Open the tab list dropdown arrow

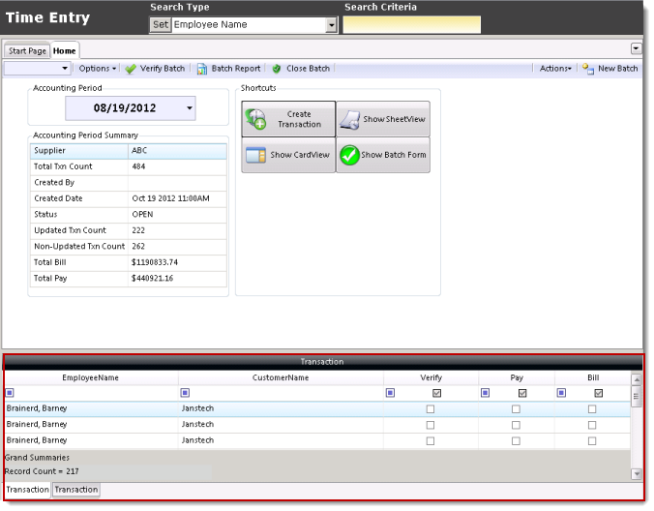[x=636, y=48]
